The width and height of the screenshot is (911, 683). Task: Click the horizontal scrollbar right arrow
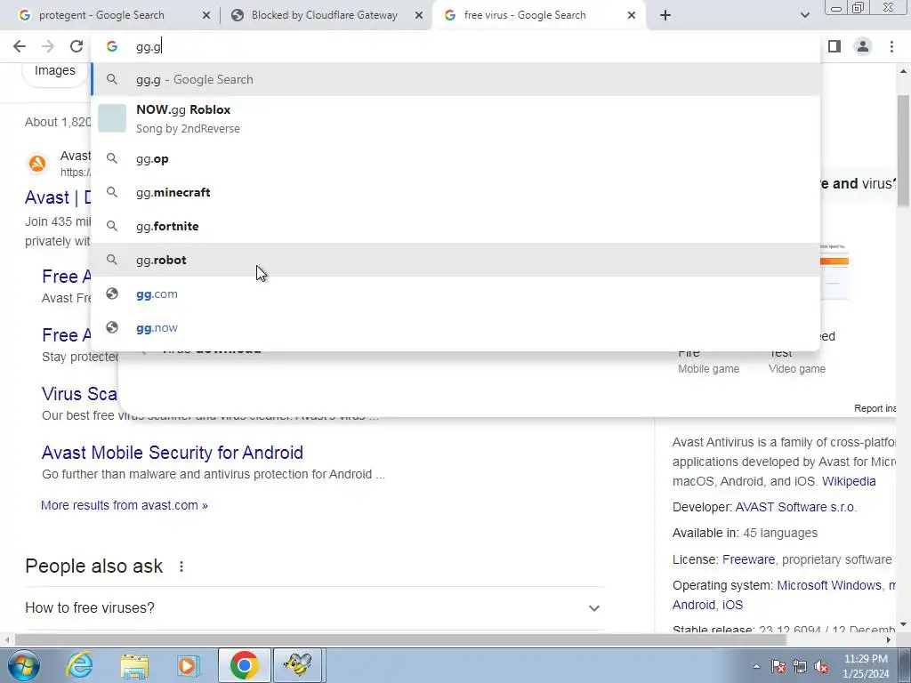(x=889, y=640)
